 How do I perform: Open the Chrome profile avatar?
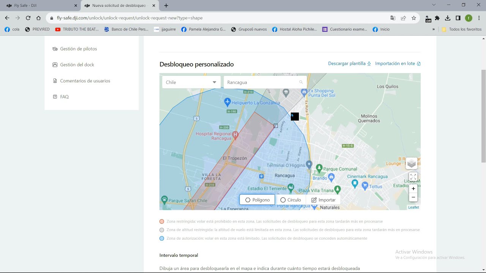pyautogui.click(x=469, y=18)
